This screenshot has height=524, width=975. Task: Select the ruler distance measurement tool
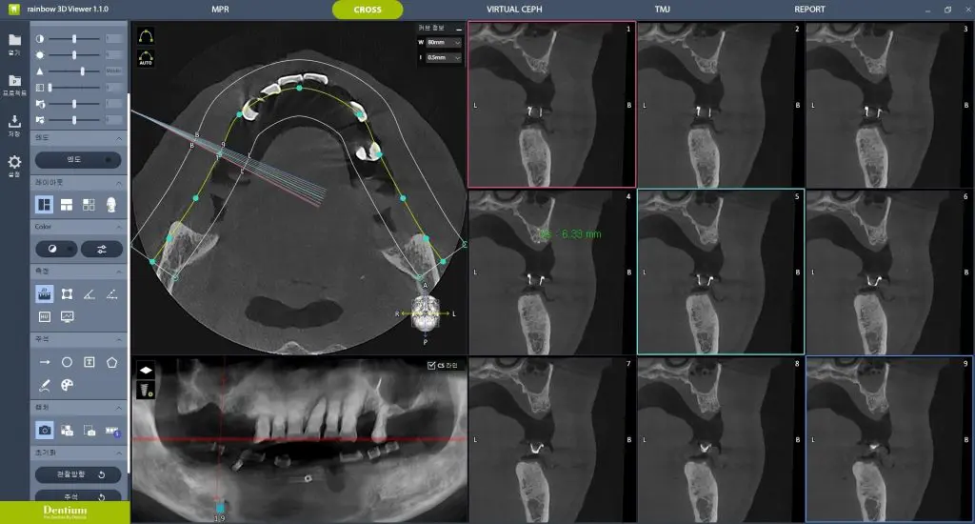44,293
